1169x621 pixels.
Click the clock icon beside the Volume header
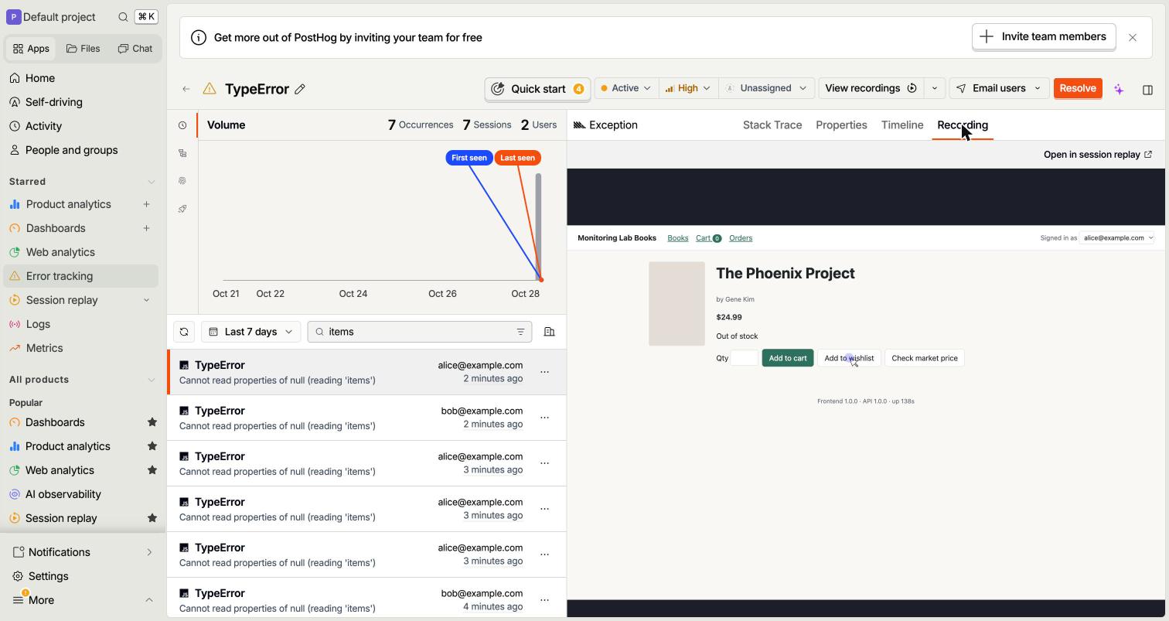coord(182,125)
